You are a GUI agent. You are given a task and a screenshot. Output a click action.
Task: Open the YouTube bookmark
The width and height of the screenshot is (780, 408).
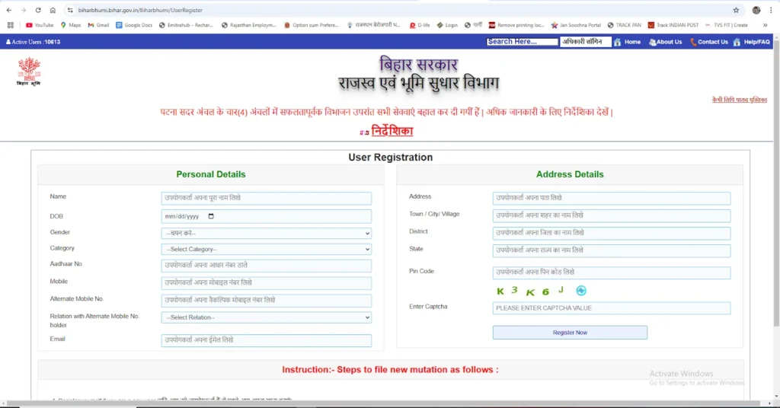[x=40, y=25]
